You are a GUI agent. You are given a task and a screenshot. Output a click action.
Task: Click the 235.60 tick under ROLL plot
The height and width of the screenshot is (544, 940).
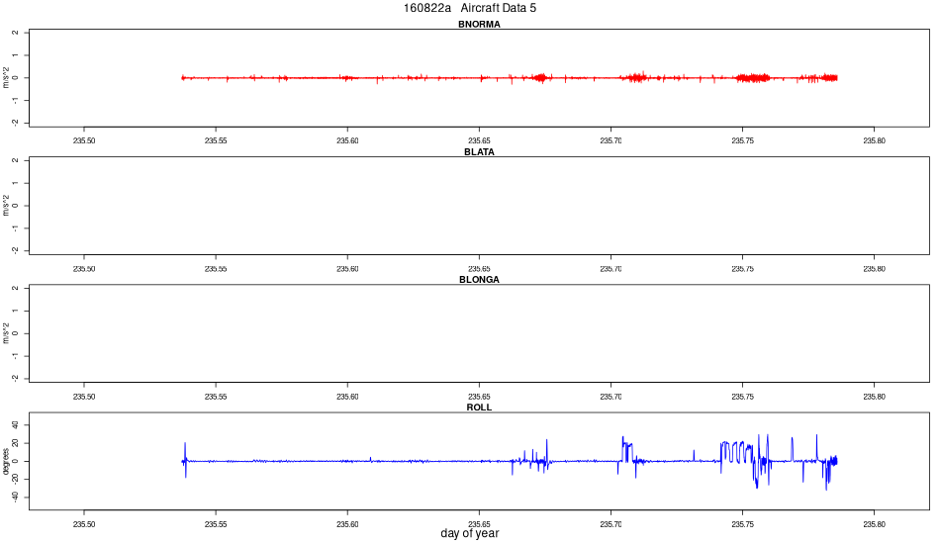(x=347, y=524)
